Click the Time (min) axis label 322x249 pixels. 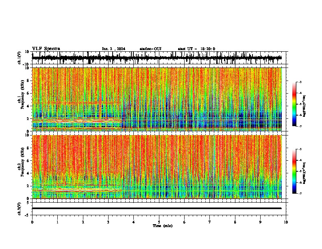coord(163,226)
